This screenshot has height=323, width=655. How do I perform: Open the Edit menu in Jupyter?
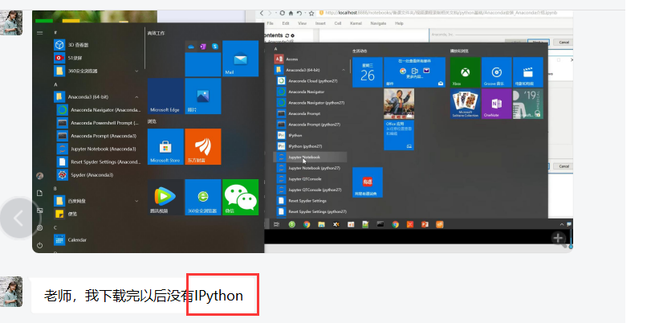285,23
